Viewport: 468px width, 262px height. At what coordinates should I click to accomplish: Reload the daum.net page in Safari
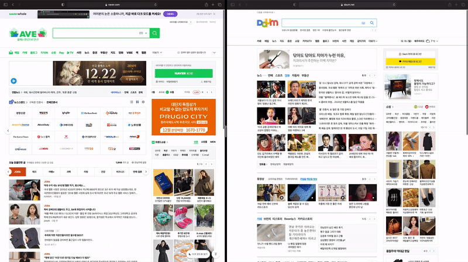coord(394,5)
